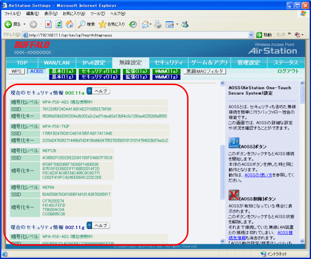Open the Mail icon dropdown arrow
Image resolution: width=311 pixels, height=259 pixels.
click(x=151, y=24)
